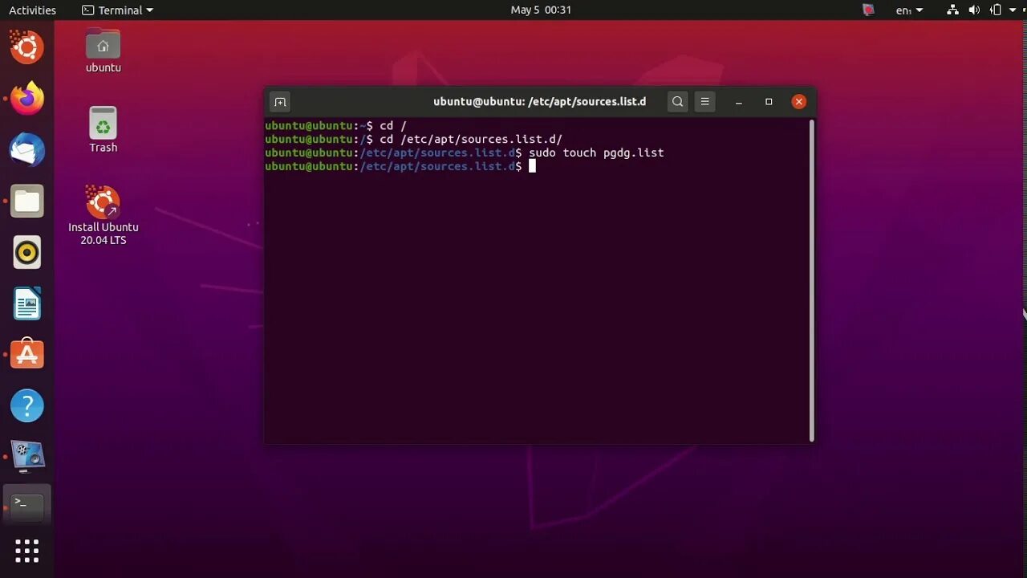Open the Help application

[x=26, y=406]
